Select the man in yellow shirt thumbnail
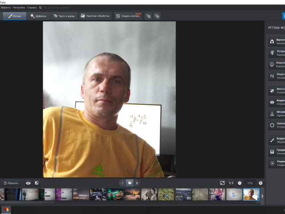 click(251, 194)
